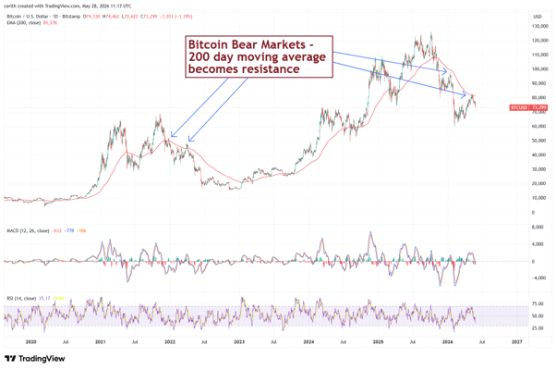The height and width of the screenshot is (370, 556).
Task: Click the 'Jul' label between 2026 and 2027
Action: pos(482,342)
